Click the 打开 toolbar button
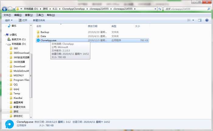Viewport: 213px width, 131px height. point(23,20)
